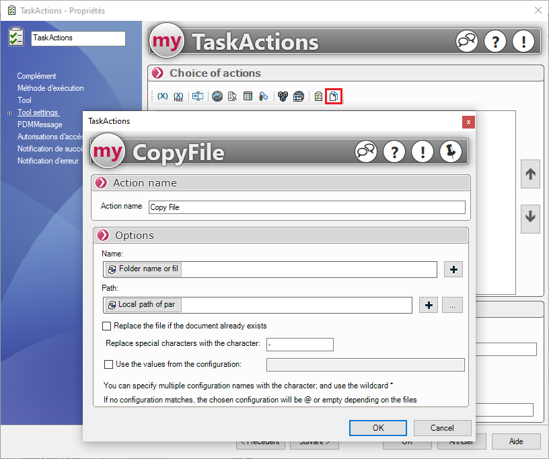Viewport: 549px width, 459px height.
Task: Expand the Choice of actions section arrow
Action: point(157,73)
